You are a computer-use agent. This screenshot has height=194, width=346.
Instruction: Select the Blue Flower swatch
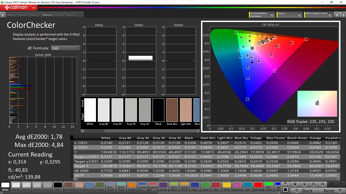(111, 187)
